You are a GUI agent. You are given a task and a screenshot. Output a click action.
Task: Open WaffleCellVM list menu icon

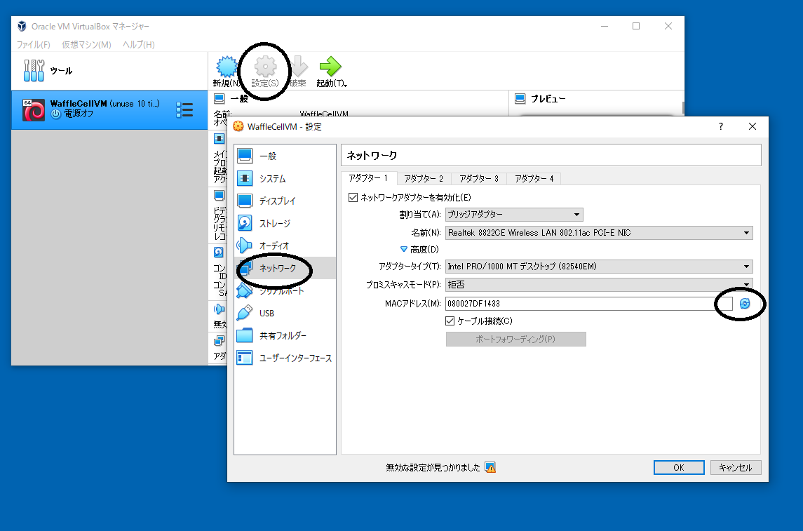pyautogui.click(x=184, y=110)
